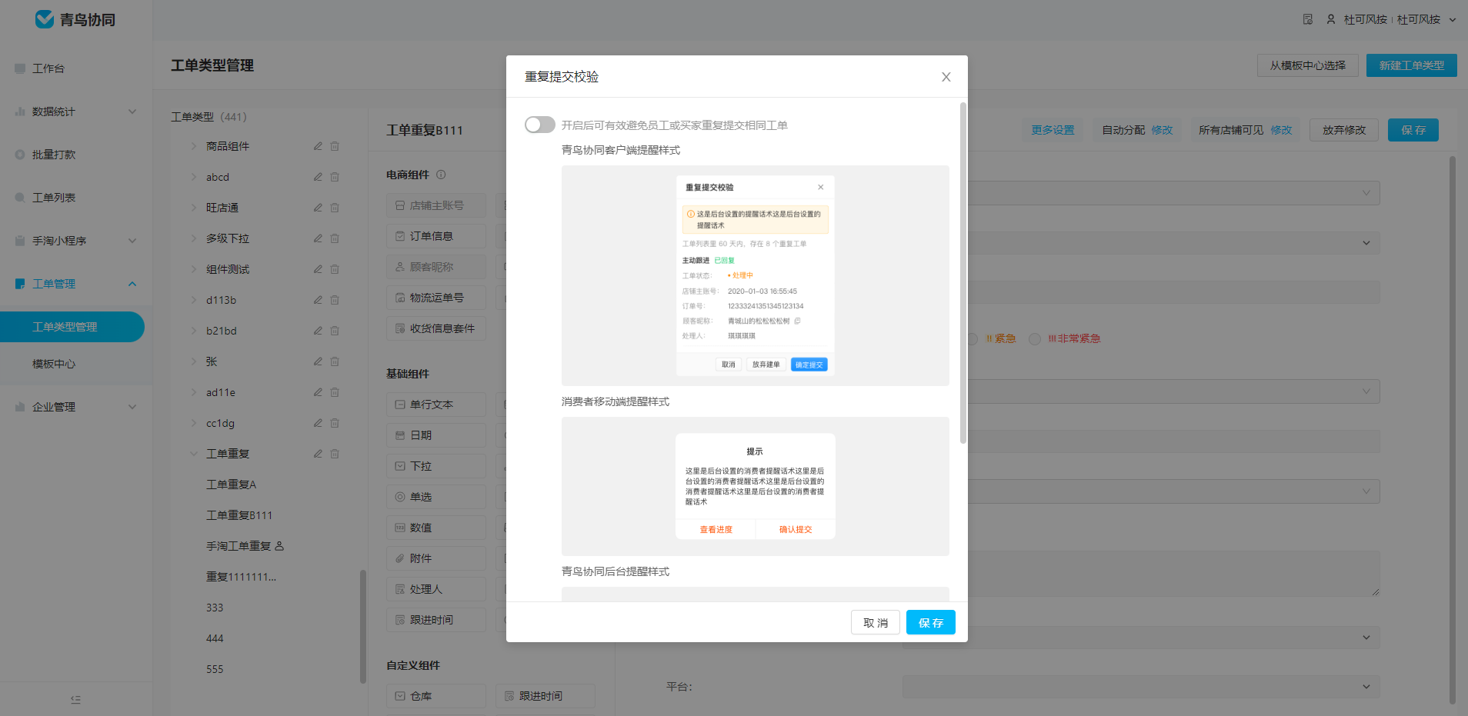Open the 平台 dropdown
This screenshot has width=1468, height=716.
click(x=1141, y=687)
